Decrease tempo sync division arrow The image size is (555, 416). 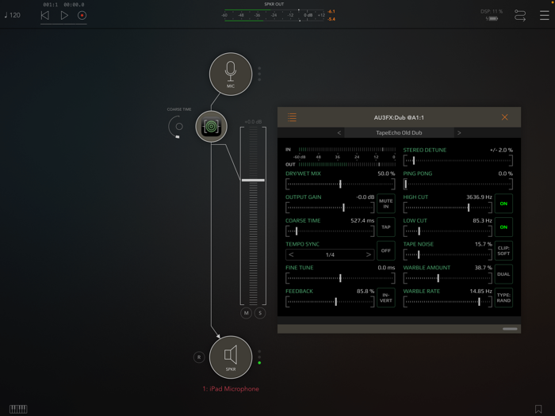click(291, 254)
